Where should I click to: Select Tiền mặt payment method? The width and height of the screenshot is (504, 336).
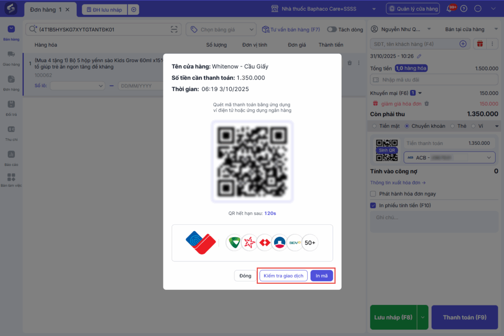(375, 126)
